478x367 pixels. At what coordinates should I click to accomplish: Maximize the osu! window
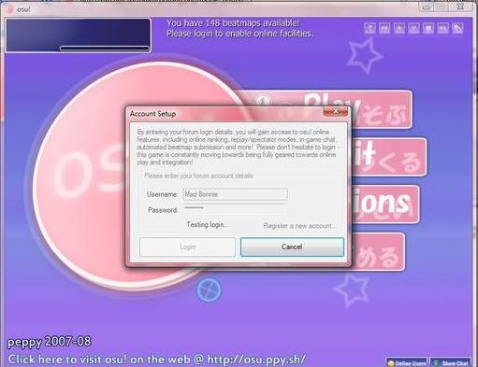441,7
